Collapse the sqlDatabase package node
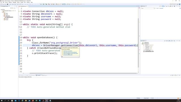Screen dimensions: 181x102 click(x=3, y=16)
